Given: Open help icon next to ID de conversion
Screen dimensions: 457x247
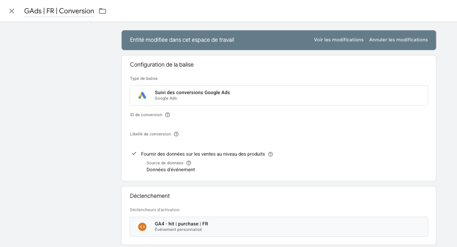Looking at the screenshot, I should click(x=167, y=115).
